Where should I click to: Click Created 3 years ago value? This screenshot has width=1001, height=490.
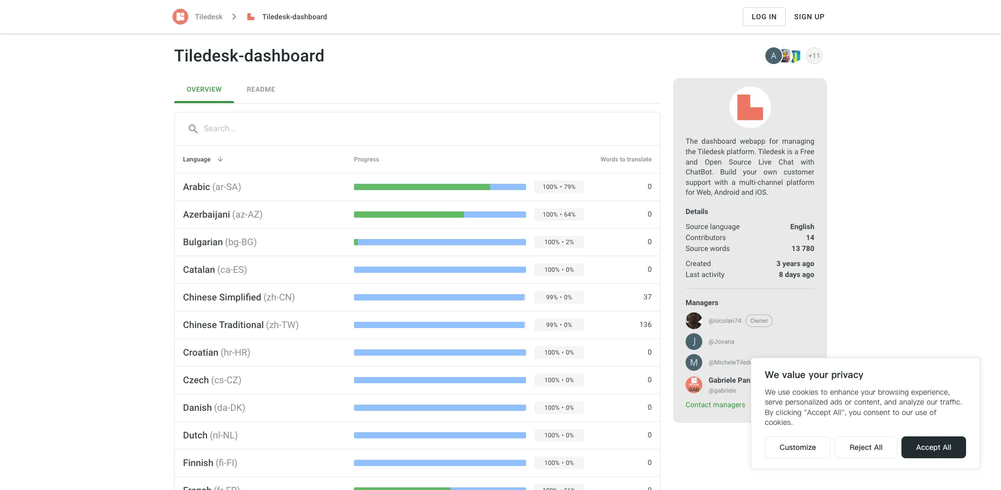click(795, 264)
